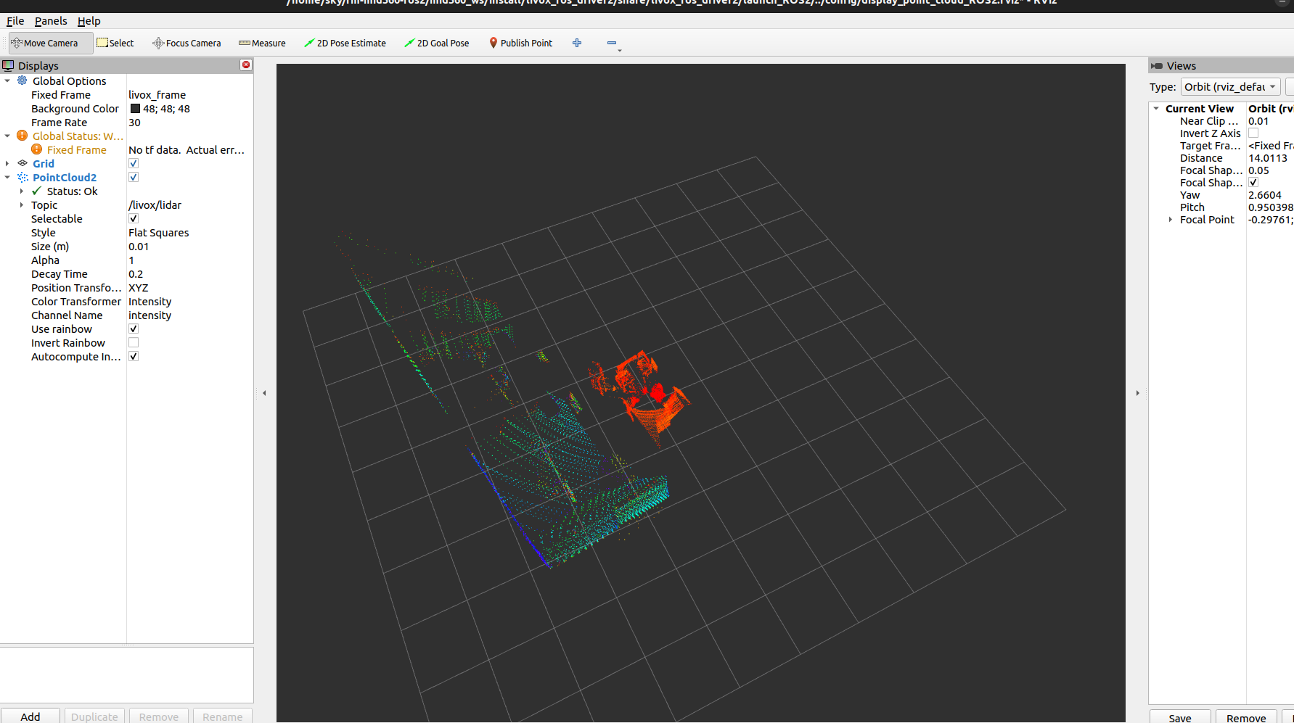The width and height of the screenshot is (1294, 723).
Task: Activate the 2D Pose Estimate tool
Action: [x=345, y=44]
